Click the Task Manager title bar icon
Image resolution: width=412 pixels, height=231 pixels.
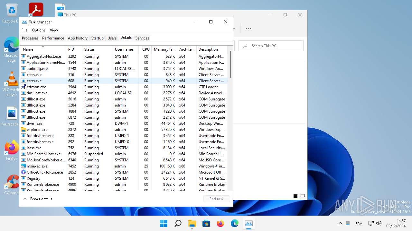pos(24,22)
